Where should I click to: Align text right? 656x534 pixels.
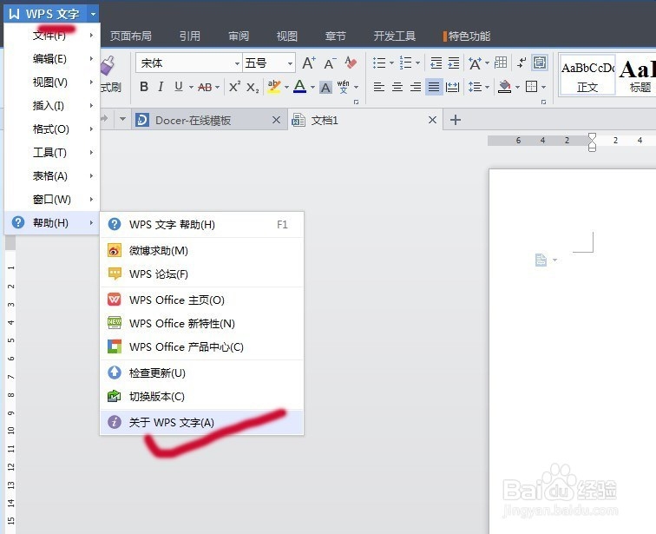click(416, 87)
